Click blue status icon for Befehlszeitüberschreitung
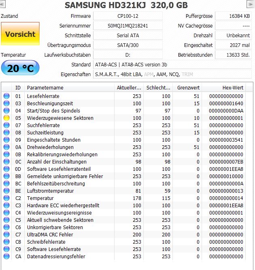Screen dimensions: 255x270 point(6,183)
